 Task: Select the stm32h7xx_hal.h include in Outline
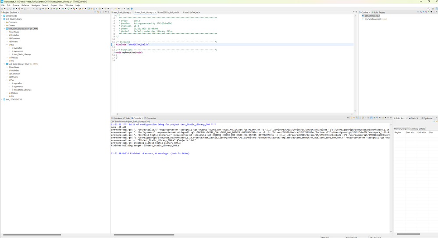[x=372, y=16]
